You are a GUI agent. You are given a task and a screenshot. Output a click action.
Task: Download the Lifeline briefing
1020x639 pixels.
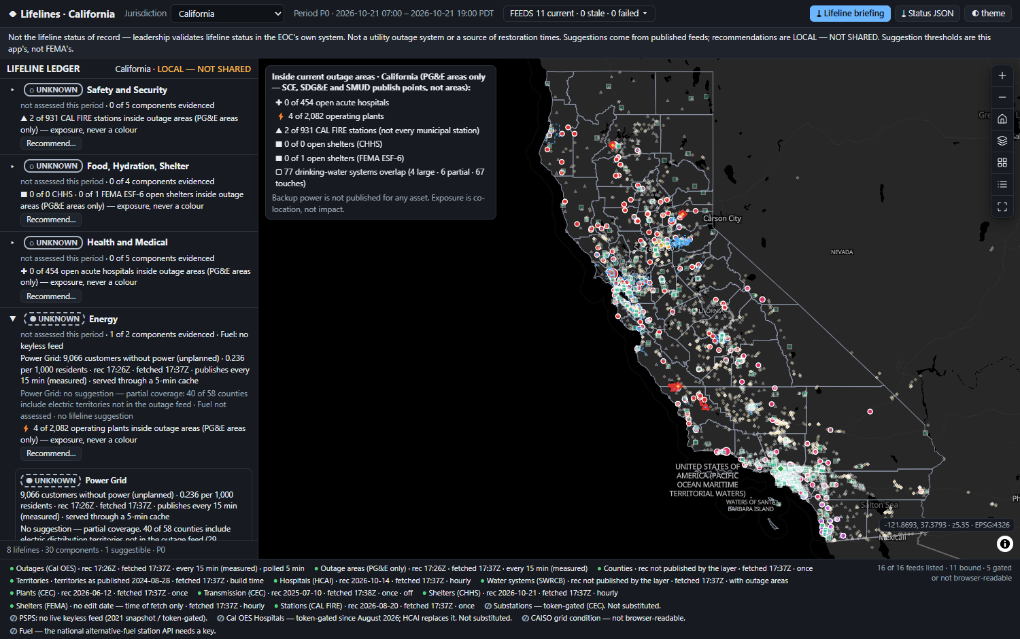click(x=850, y=14)
